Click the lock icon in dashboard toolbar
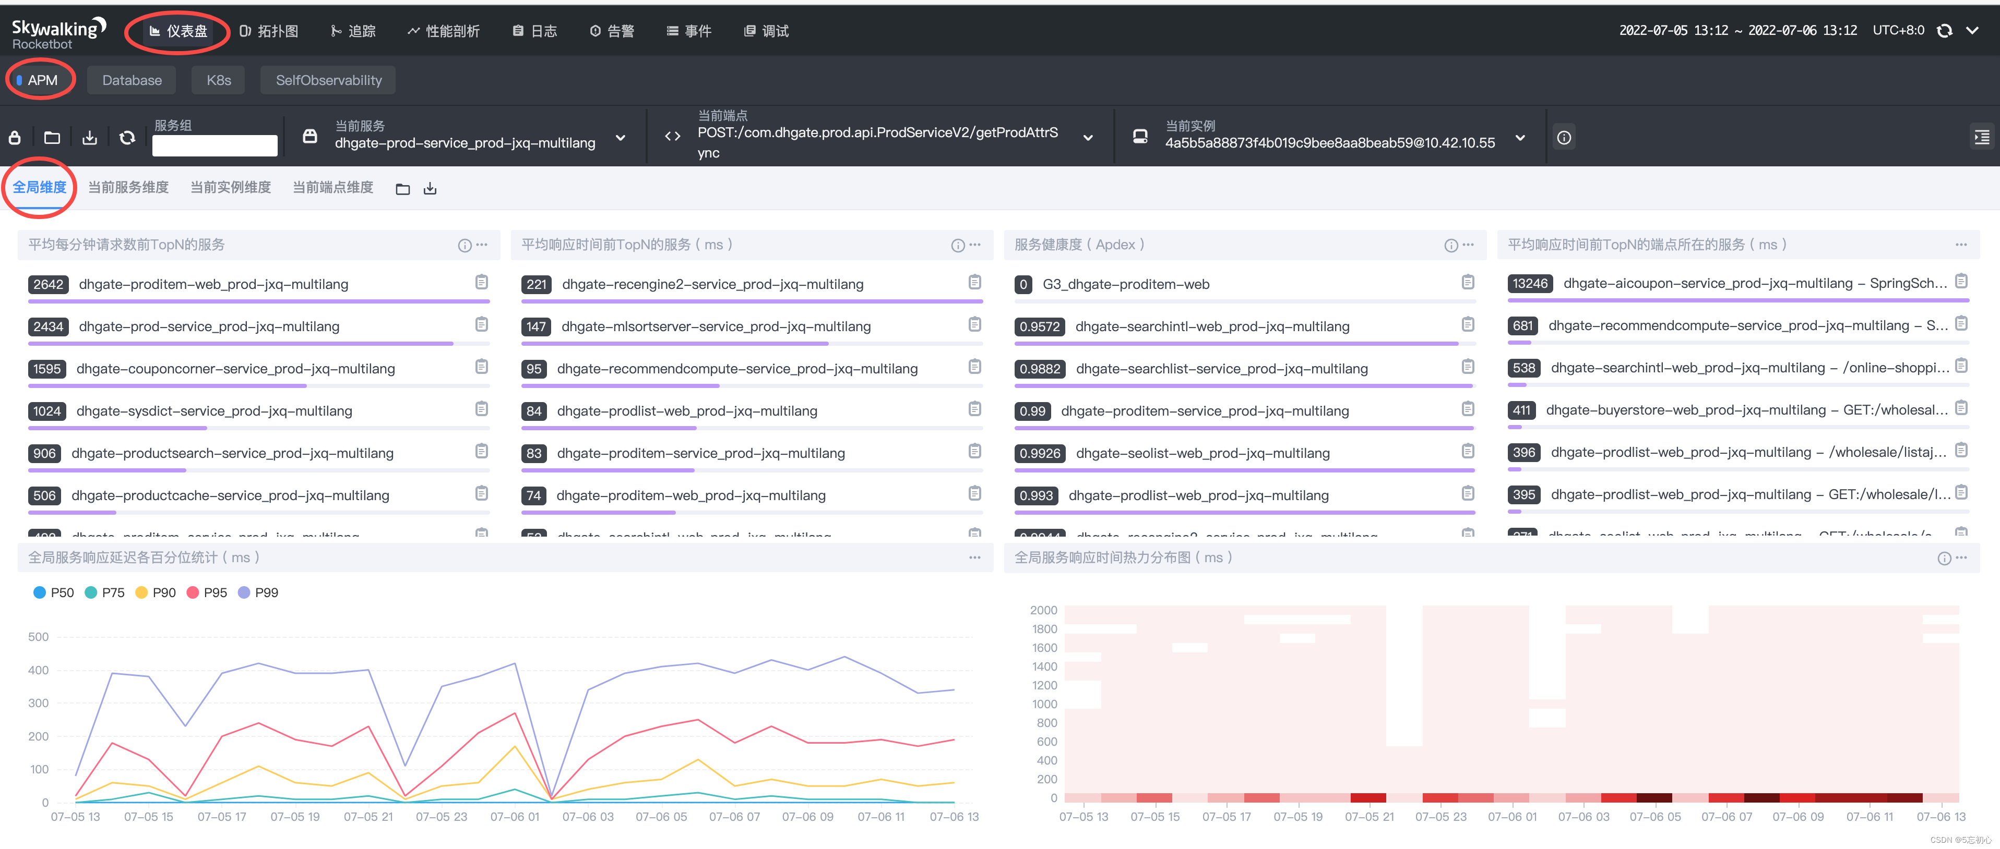The height and width of the screenshot is (849, 2000). pyautogui.click(x=15, y=137)
